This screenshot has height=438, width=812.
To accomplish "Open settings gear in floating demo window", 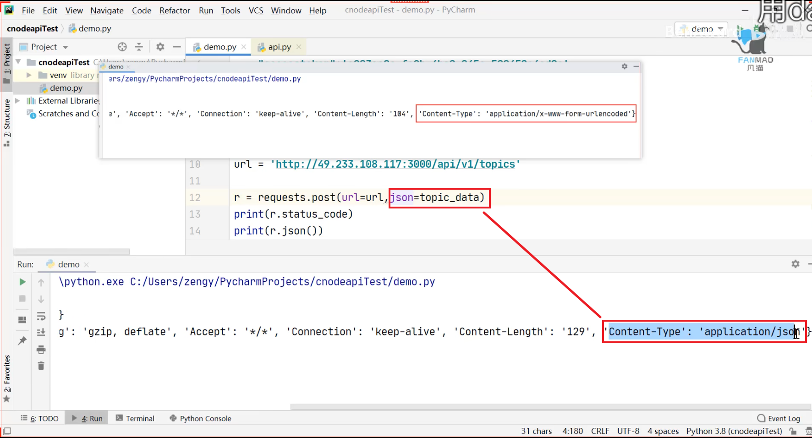I will tap(625, 66).
